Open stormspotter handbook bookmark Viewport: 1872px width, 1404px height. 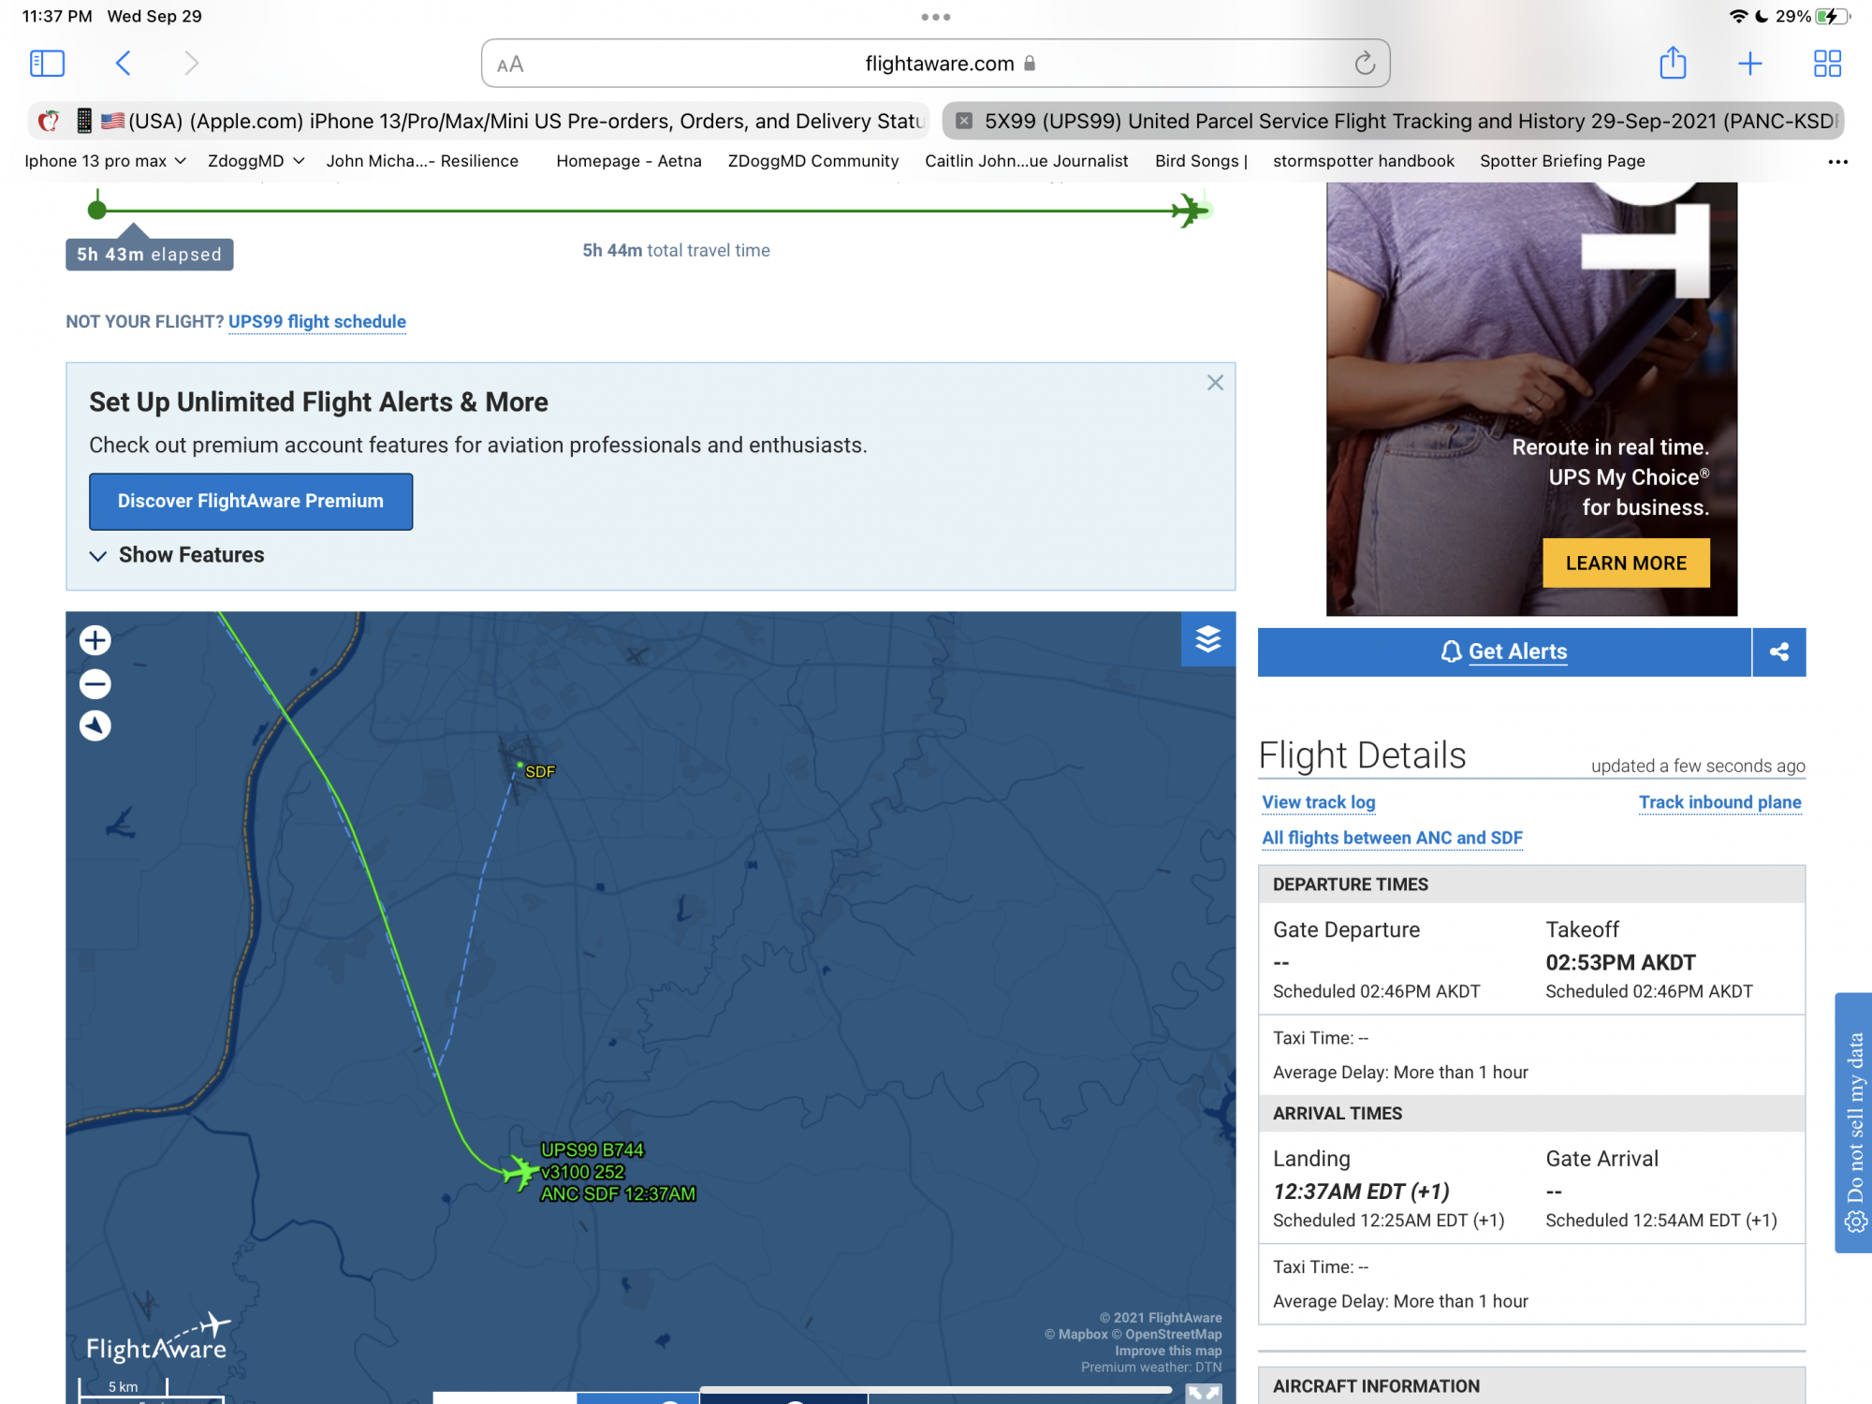point(1364,161)
